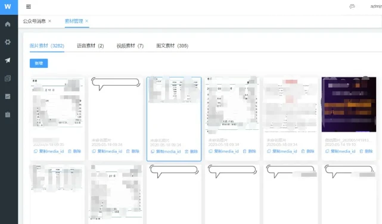The height and width of the screenshot is (224, 382).
Task: Open the gear settings icon in sidebar
Action: point(8,42)
